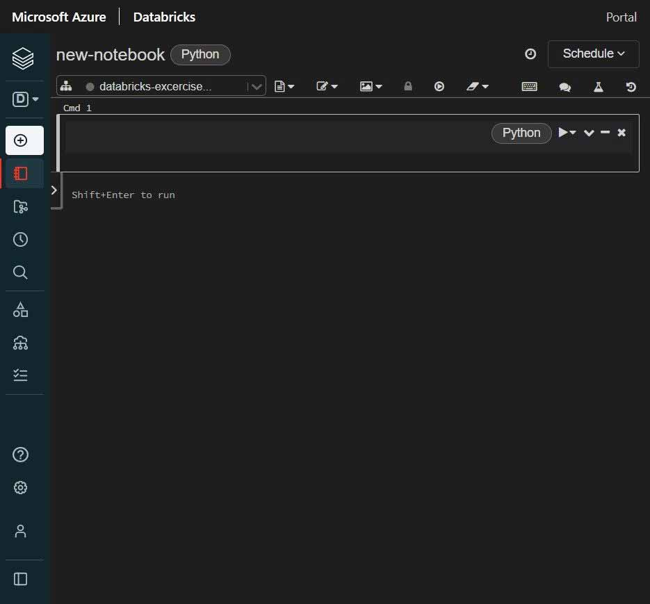
Task: Click the Cmd 1 label
Action: click(77, 108)
